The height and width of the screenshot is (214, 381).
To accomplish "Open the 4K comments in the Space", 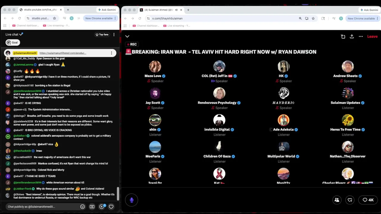I will coord(368,200).
